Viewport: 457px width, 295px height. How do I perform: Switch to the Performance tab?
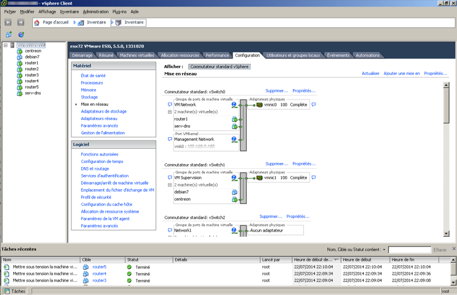click(x=217, y=55)
